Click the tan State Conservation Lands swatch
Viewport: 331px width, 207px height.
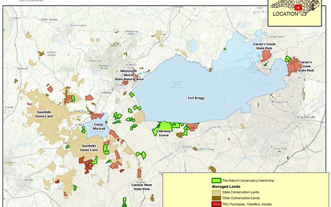pos(216,193)
